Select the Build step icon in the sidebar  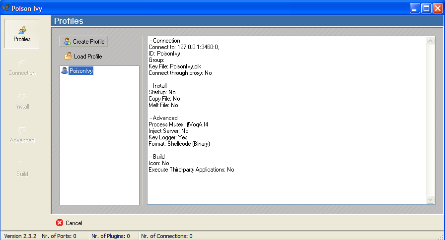pos(22,169)
